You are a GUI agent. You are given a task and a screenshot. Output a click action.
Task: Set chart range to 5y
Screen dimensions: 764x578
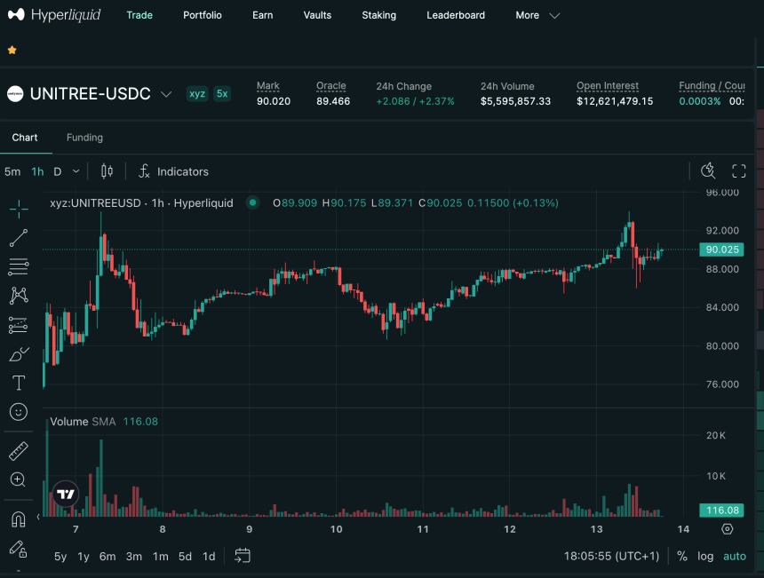pos(60,556)
